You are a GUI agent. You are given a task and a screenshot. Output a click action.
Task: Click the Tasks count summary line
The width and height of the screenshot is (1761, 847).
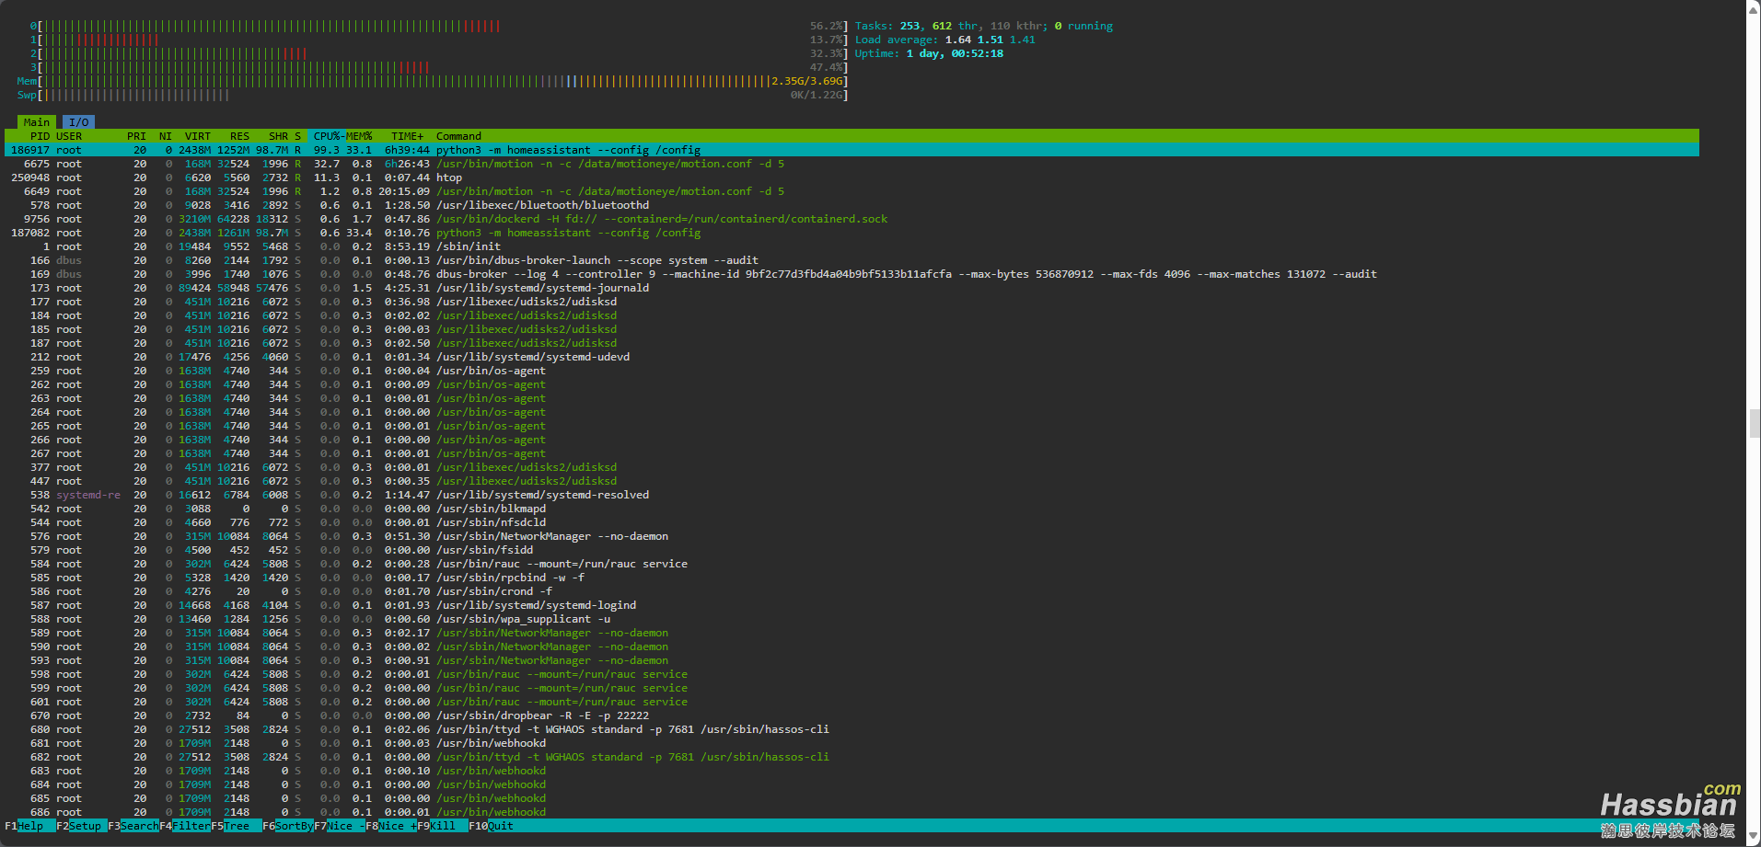(983, 26)
